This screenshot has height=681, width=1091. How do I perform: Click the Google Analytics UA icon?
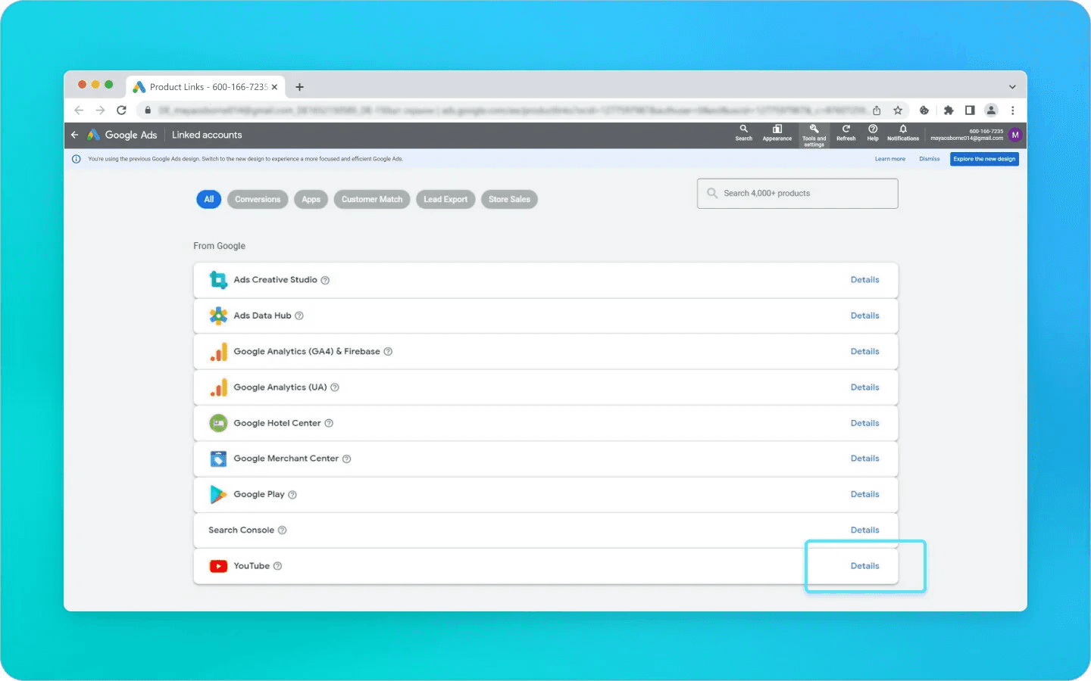point(218,387)
